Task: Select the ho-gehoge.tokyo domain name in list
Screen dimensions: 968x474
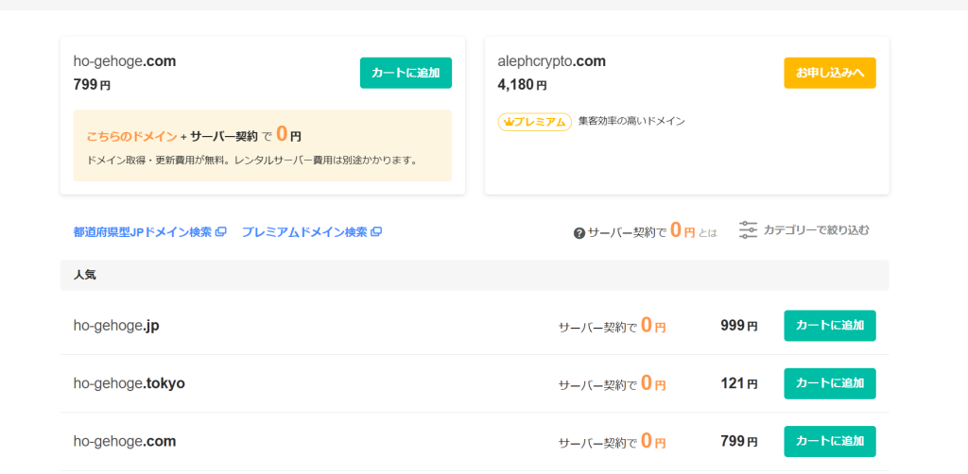Action: (130, 383)
